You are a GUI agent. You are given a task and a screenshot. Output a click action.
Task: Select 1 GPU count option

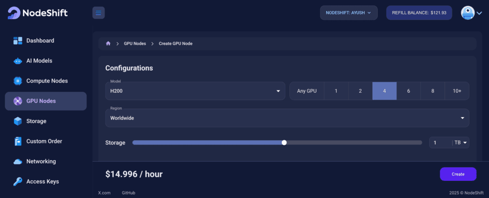click(336, 91)
